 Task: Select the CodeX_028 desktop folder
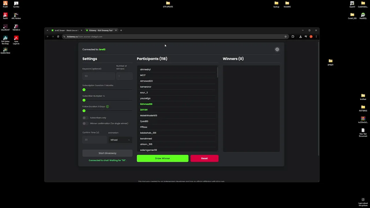click(352, 16)
